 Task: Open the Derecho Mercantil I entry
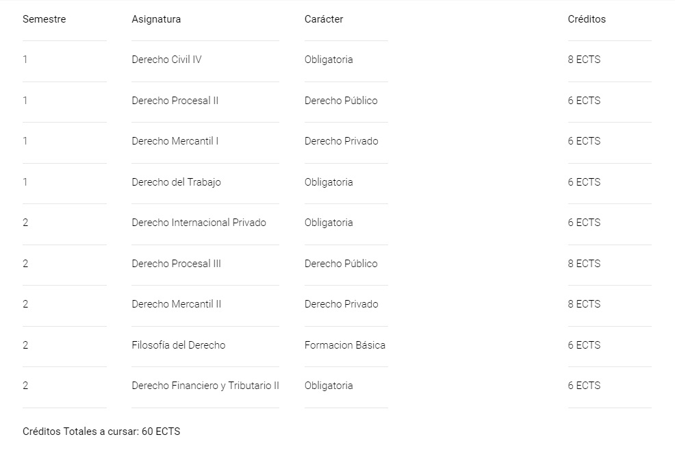175,141
